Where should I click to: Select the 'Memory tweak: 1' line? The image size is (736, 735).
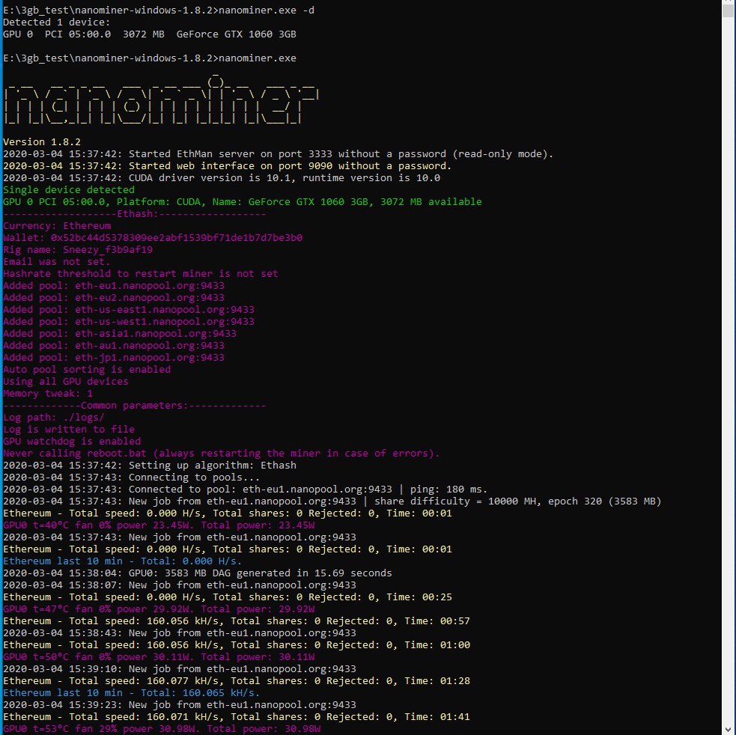48,393
